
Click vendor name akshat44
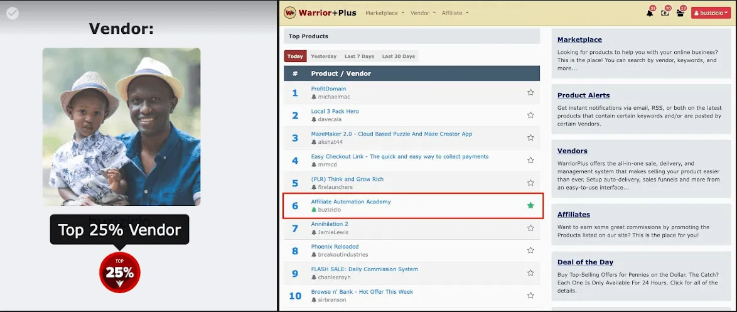(330, 142)
